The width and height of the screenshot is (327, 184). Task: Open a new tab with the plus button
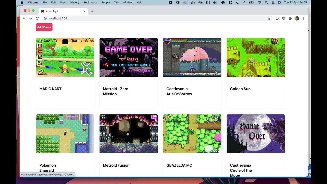click(x=92, y=11)
